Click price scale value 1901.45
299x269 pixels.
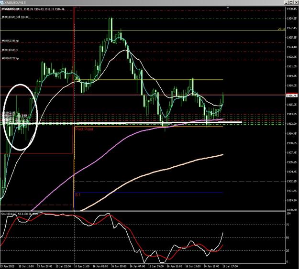(x=292, y=191)
